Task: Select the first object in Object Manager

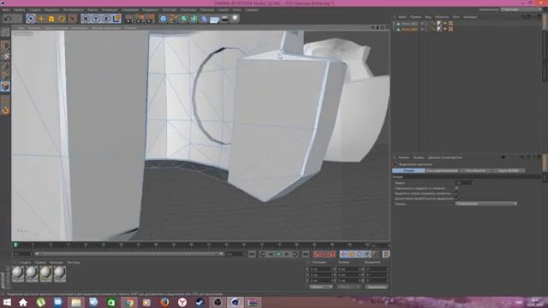Action: point(409,24)
